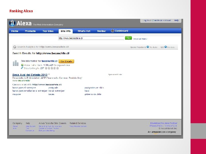Open the Log In or Create an Account link
Viewport: 206px width, 154px height.
[157, 21]
